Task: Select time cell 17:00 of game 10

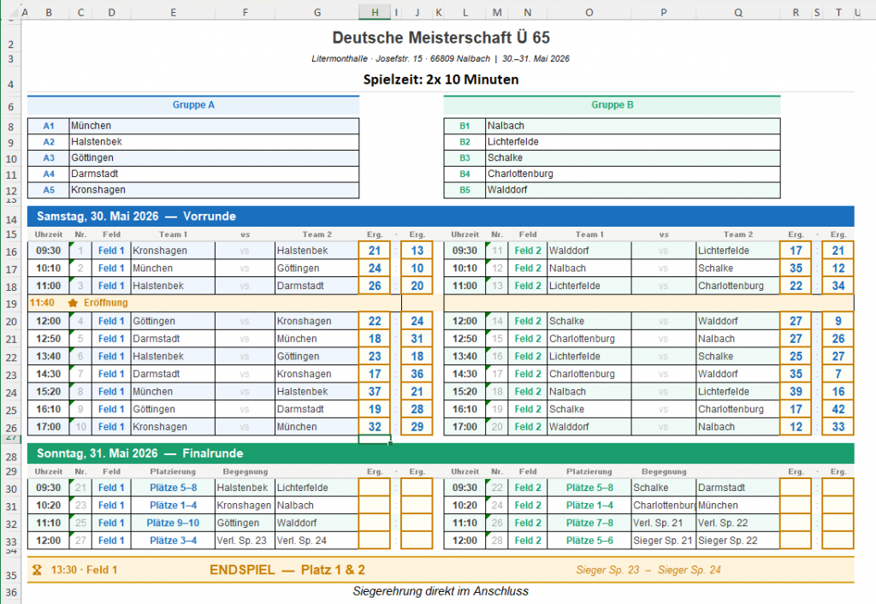Action: click(x=49, y=427)
